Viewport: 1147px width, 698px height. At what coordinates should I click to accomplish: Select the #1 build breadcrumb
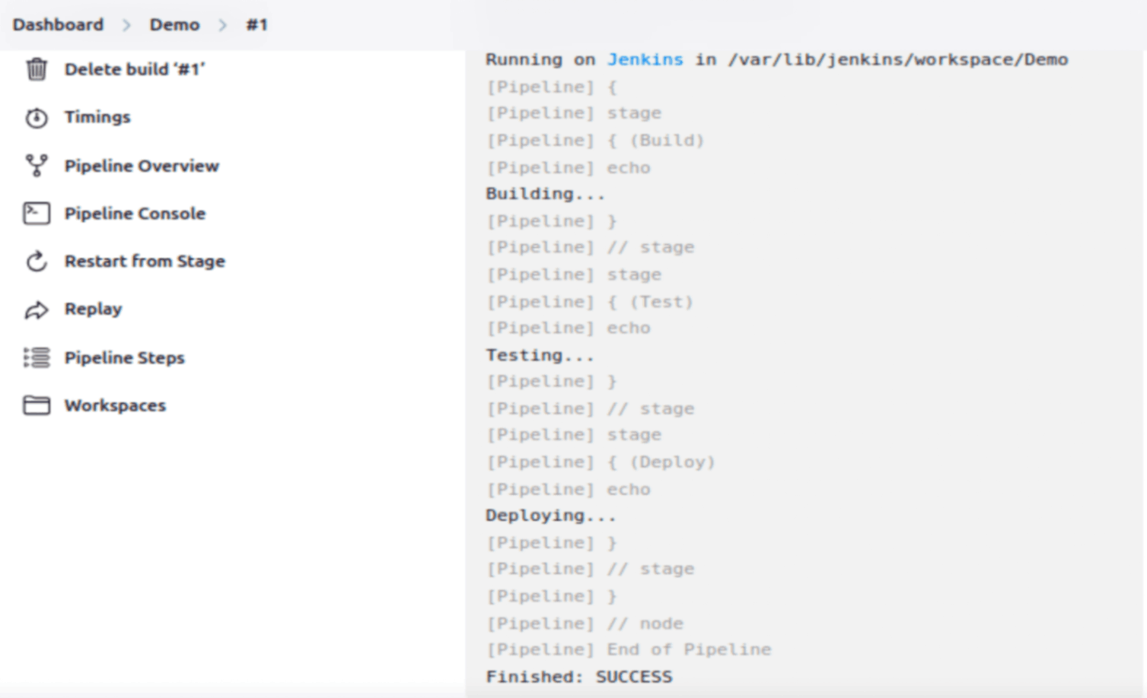coord(256,24)
